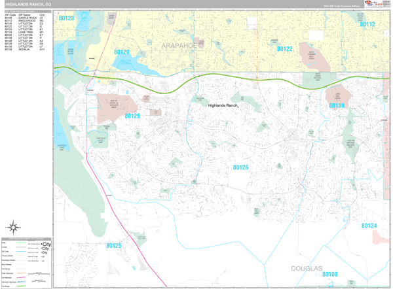Screen dimensions: 393x289
Task: Click the 80124 ZIP label on map
Action: 369,226
